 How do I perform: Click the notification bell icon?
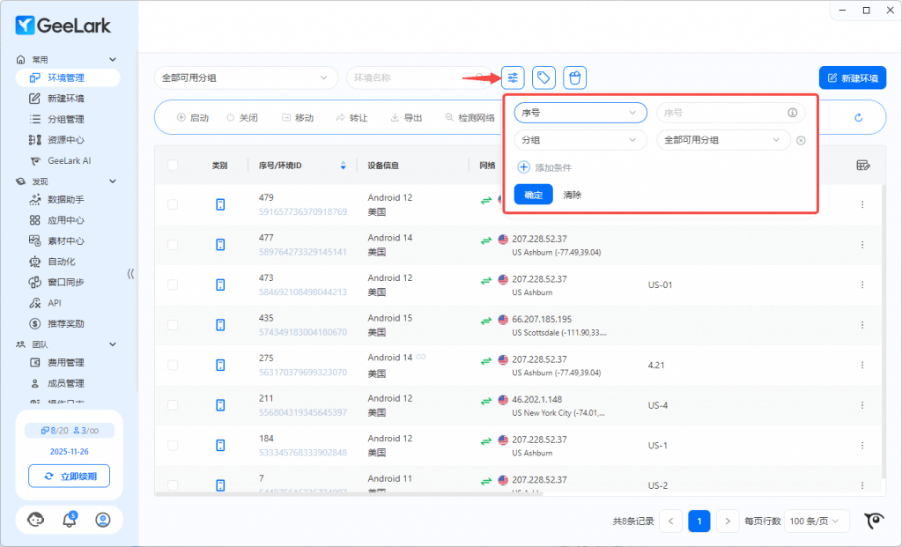(70, 520)
